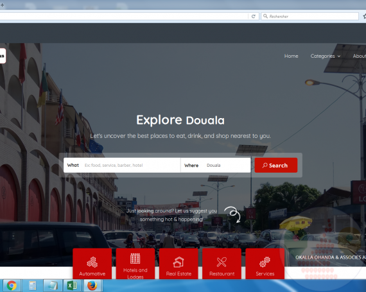Image resolution: width=366 pixels, height=292 pixels.
Task: Open a new browser tab with plus
Action: [x=2, y=5]
